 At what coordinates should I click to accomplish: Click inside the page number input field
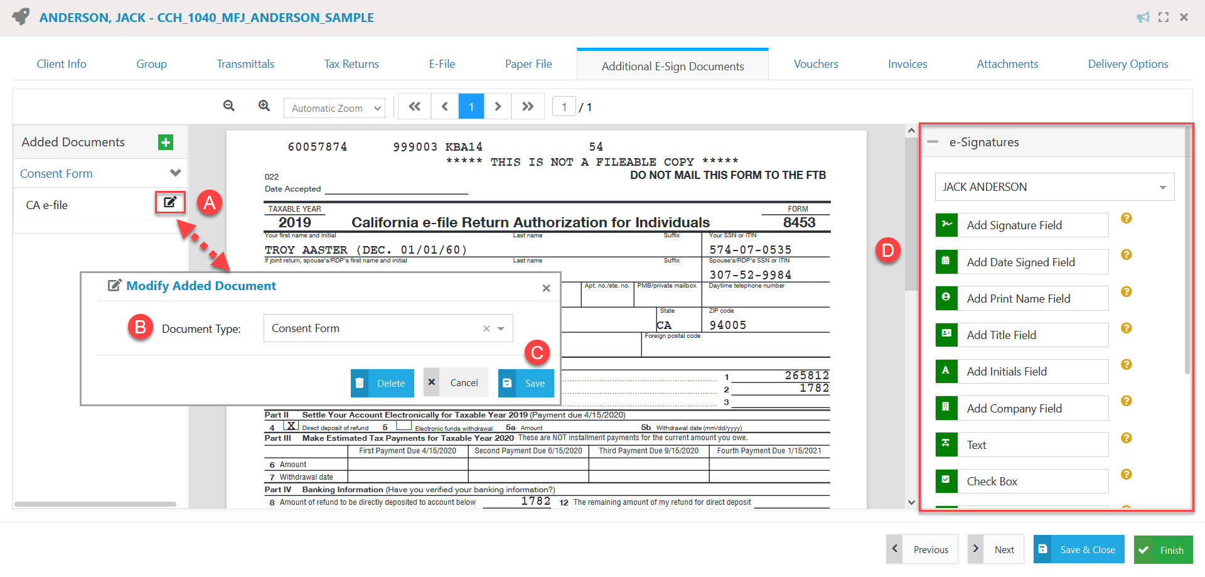coord(564,106)
